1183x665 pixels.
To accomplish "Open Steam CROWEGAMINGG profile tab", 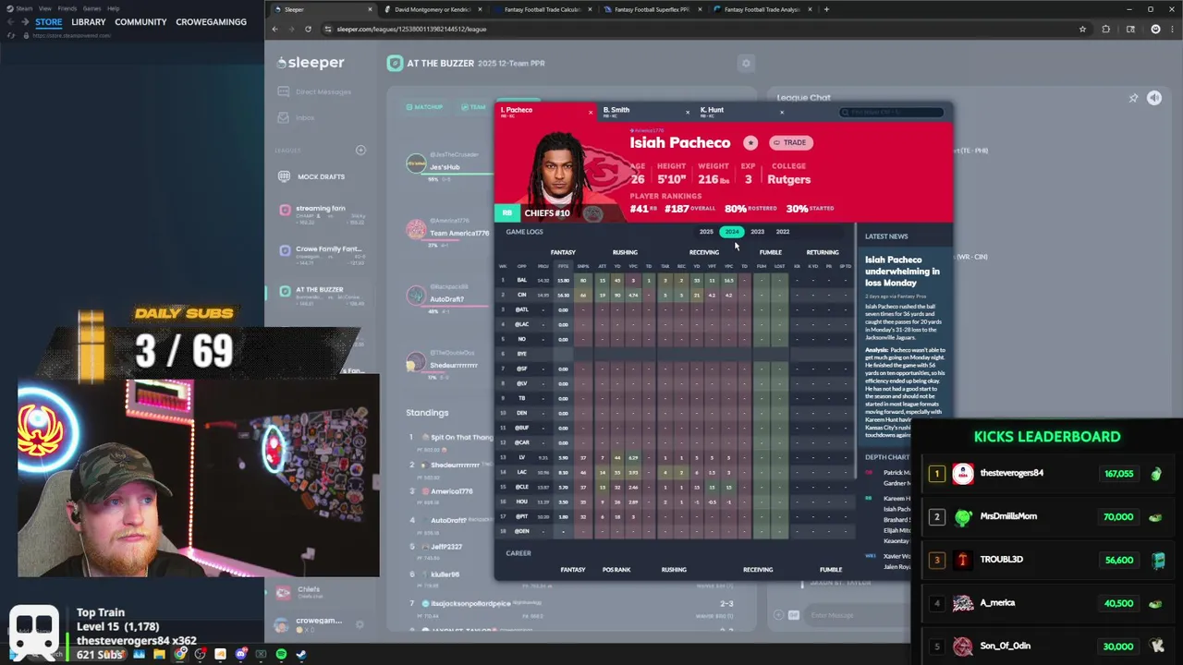I will pos(211,21).
